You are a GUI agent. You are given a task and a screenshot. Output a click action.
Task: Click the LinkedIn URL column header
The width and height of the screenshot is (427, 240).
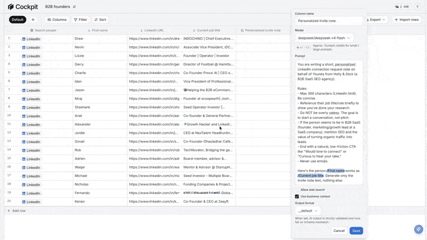tap(152, 30)
